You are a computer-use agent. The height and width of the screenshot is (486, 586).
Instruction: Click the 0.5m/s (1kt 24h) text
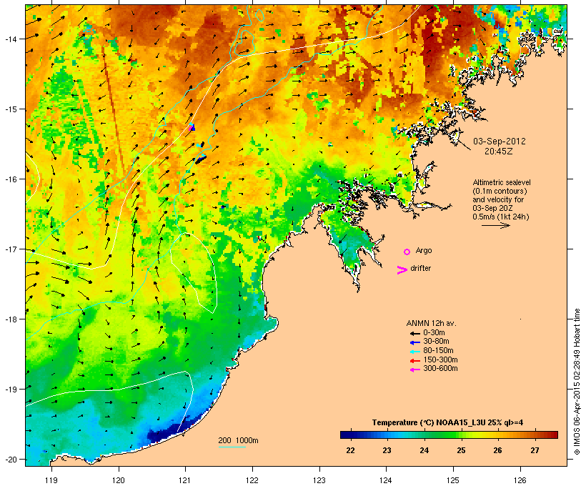point(501,217)
